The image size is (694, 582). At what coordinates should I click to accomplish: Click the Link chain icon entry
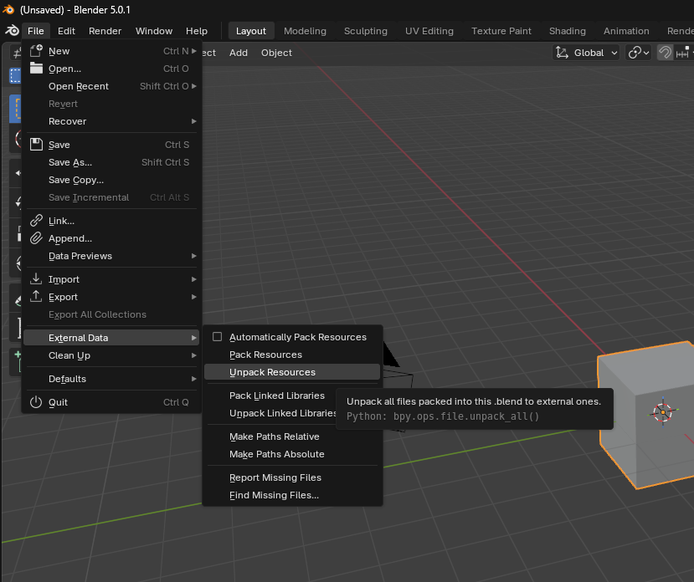pyautogui.click(x=36, y=221)
